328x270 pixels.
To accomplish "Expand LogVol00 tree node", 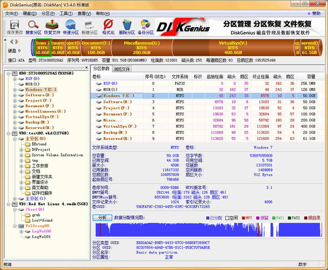I will 21,231.
